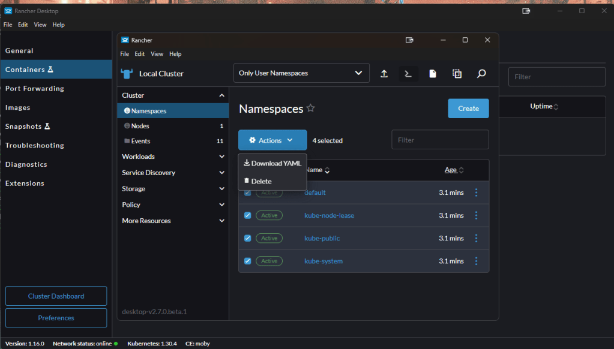This screenshot has width=614, height=349.
Task: Expand the Workloads section
Action: pos(221,157)
